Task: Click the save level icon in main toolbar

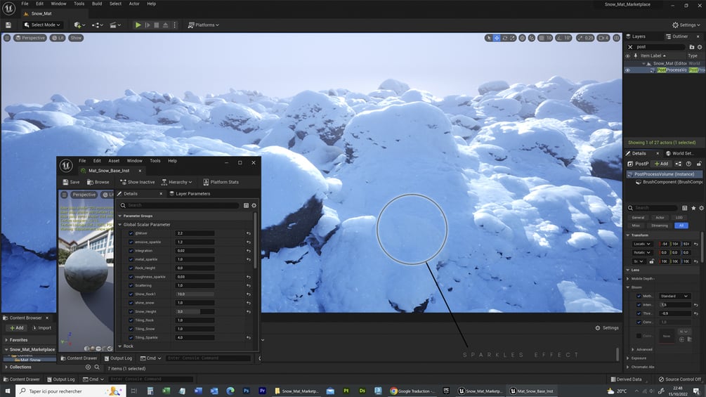Action: coord(8,25)
